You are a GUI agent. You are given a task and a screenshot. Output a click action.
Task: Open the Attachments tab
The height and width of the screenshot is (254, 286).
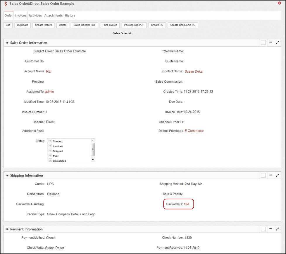[x=54, y=16]
